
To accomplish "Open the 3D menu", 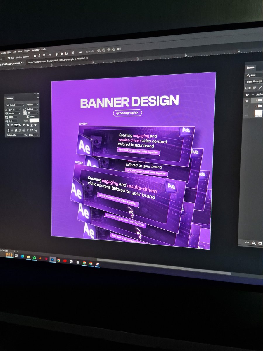I will [15, 52].
